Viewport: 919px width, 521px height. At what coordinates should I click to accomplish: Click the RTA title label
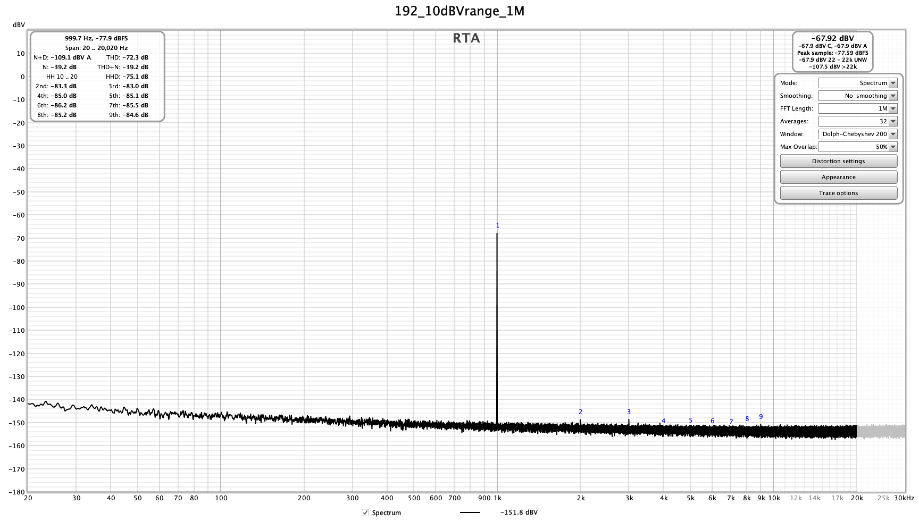point(466,38)
